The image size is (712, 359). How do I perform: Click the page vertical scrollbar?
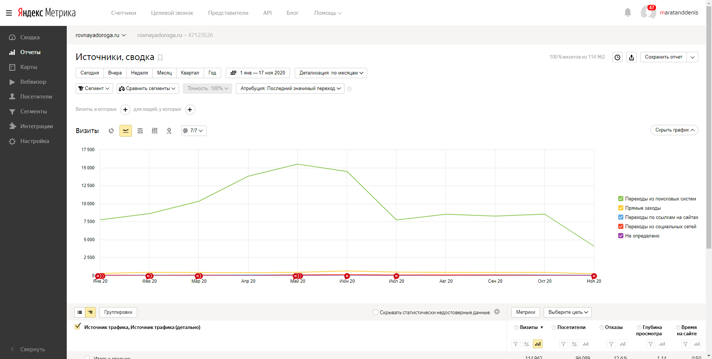pyautogui.click(x=709, y=128)
